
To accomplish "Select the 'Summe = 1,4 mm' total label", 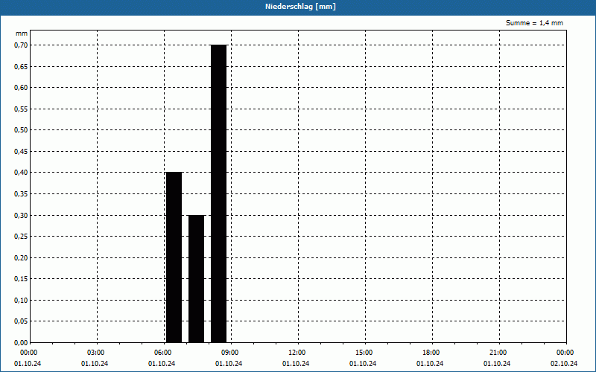I will tap(534, 23).
